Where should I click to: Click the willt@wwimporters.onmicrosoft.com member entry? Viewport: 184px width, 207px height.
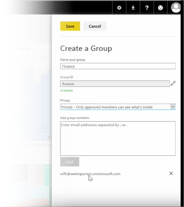point(90,174)
